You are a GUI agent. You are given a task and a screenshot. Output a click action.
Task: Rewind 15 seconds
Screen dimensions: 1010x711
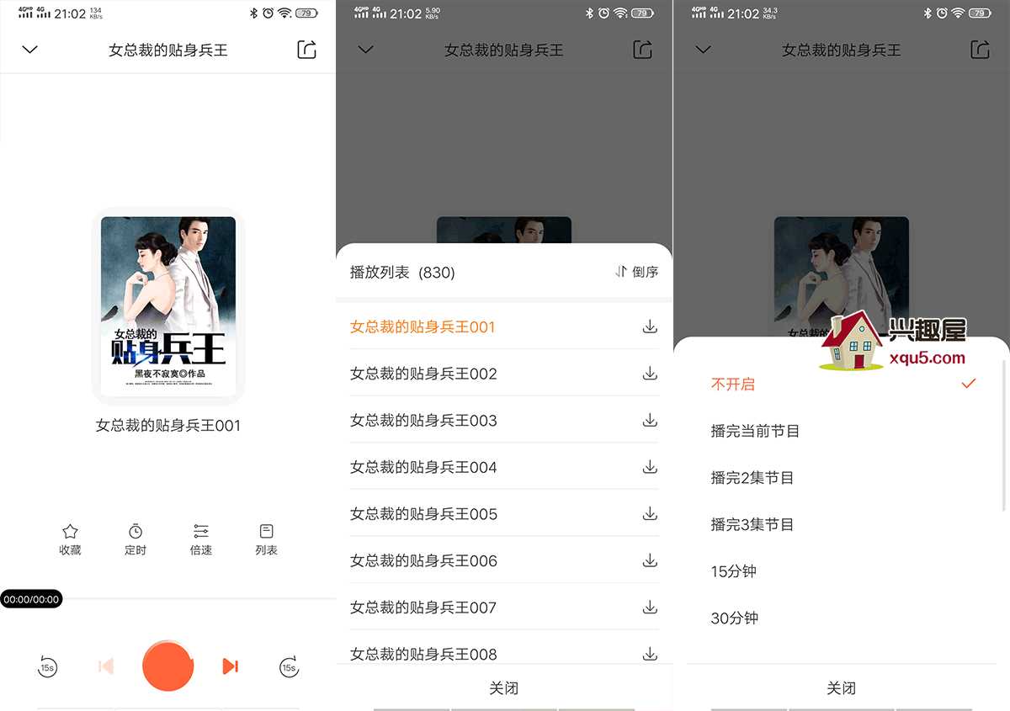pos(47,667)
